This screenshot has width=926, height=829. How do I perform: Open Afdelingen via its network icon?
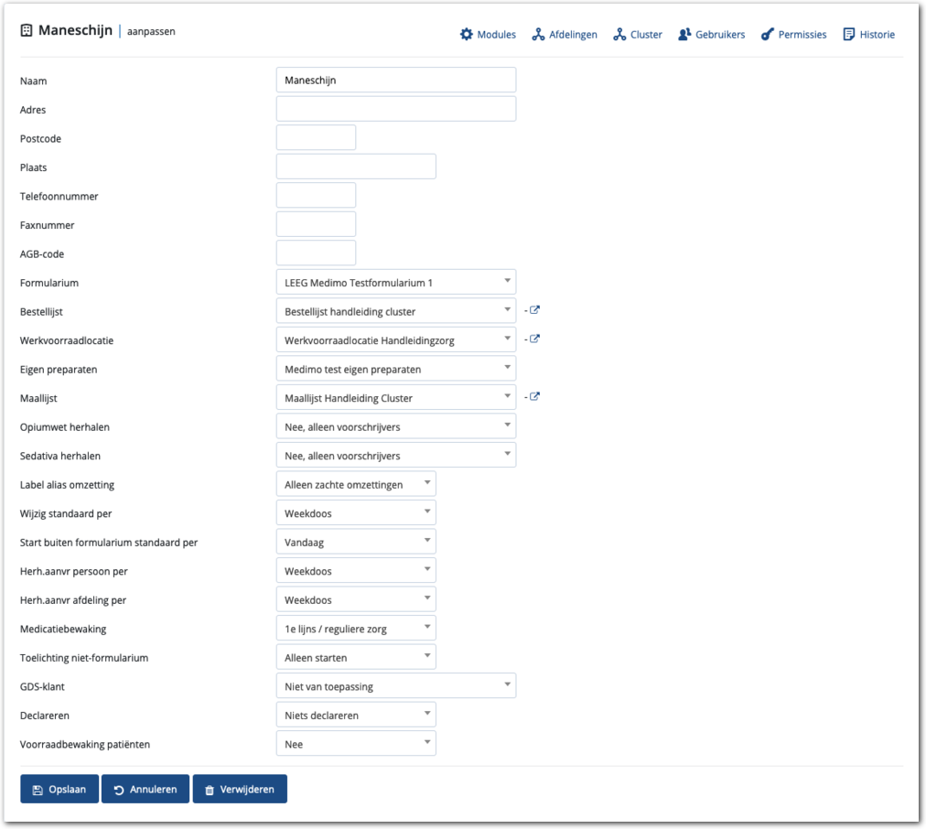(539, 35)
